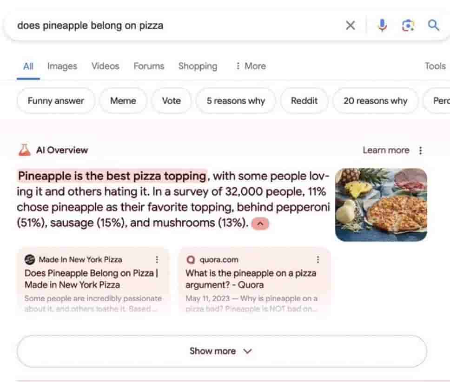
Task: Enable the Meme search filter
Action: [123, 101]
